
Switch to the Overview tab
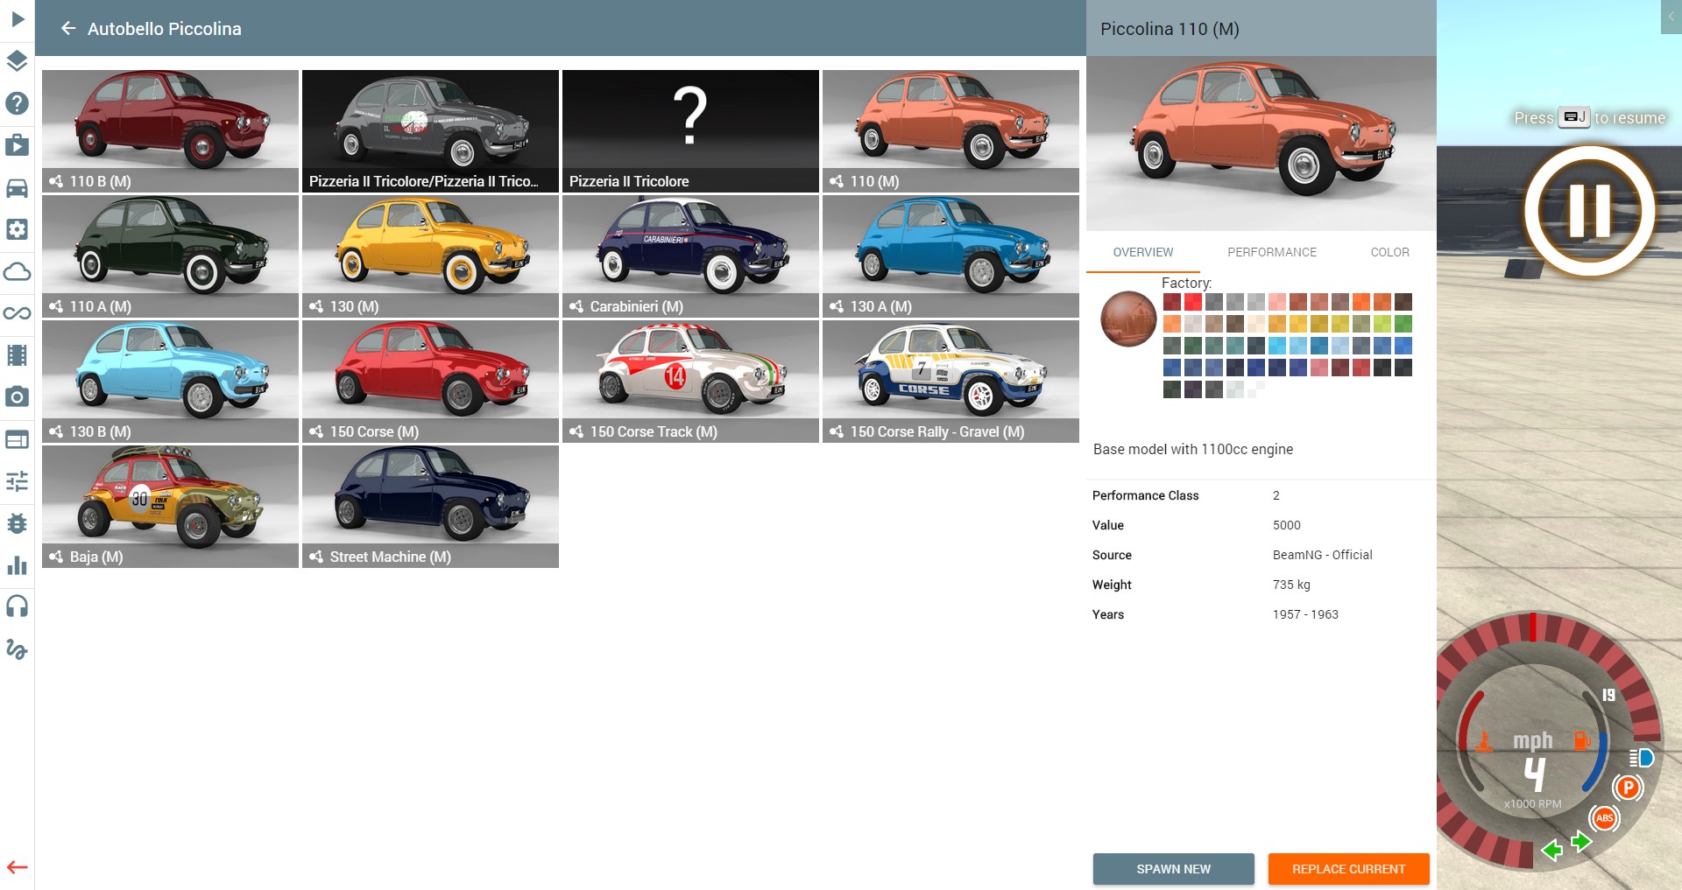[x=1142, y=252]
